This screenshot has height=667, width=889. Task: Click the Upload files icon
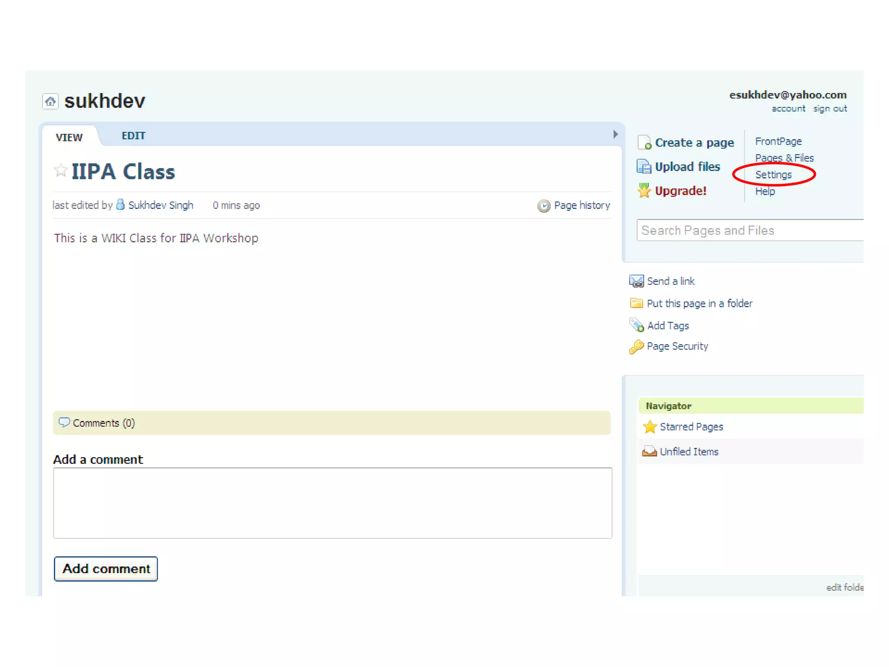(x=644, y=167)
